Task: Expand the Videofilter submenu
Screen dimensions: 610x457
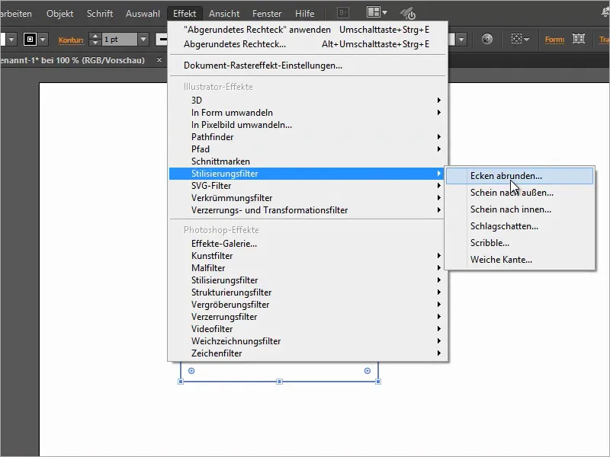Action: click(x=307, y=329)
